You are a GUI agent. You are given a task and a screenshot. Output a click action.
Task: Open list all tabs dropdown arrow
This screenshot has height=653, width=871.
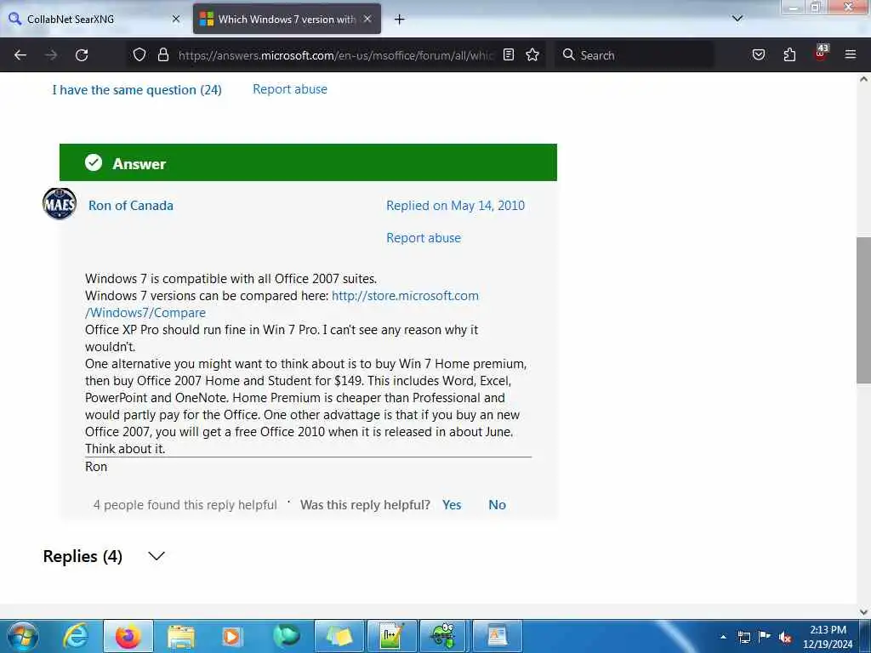pos(737,19)
